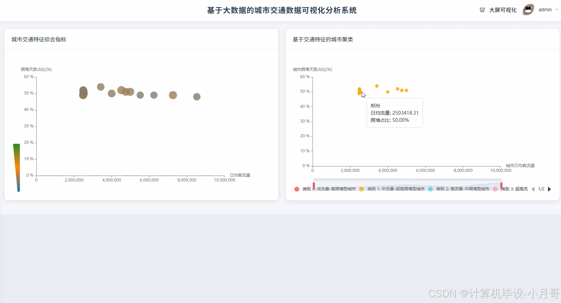Viewport: 561px width, 303px height.
Task: Click left chart bubble directly above 4,000,000
Action: 112,93
